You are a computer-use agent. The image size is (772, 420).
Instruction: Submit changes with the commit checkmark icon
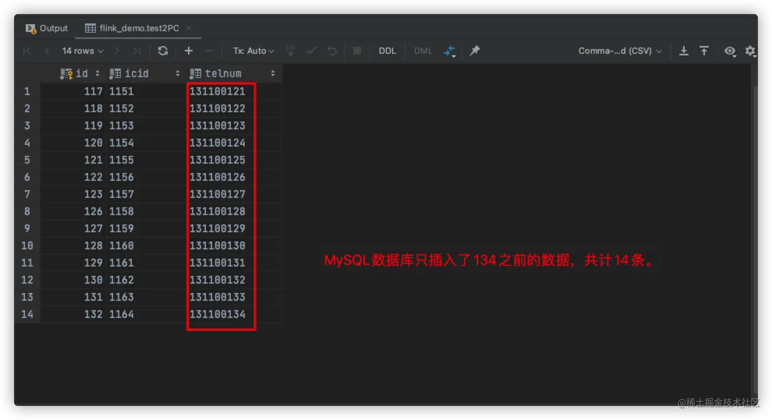click(311, 51)
